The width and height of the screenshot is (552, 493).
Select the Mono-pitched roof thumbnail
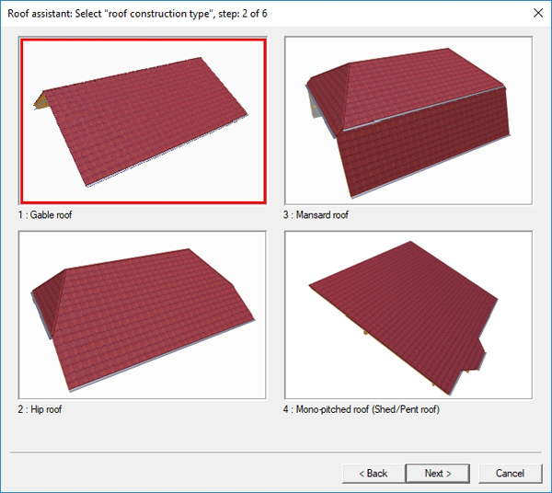pyautogui.click(x=408, y=315)
